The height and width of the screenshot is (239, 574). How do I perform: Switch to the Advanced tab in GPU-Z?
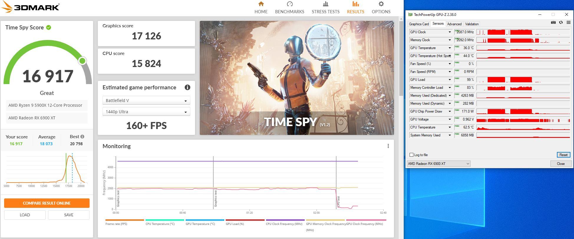click(454, 24)
